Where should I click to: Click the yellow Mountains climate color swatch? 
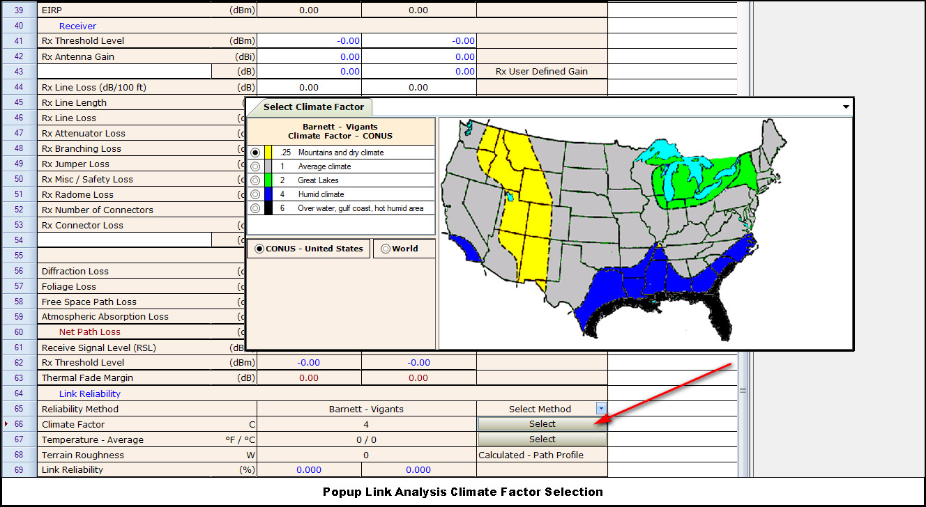pyautogui.click(x=268, y=153)
